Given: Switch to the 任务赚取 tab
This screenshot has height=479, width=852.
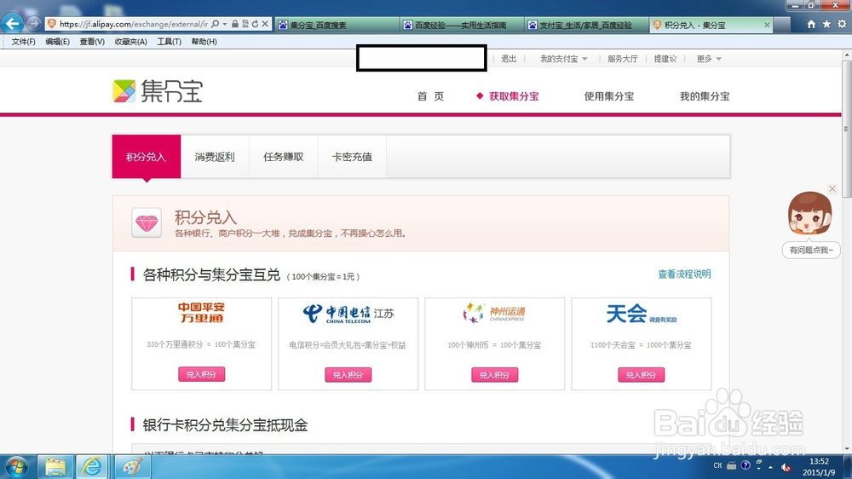Looking at the screenshot, I should coord(283,157).
